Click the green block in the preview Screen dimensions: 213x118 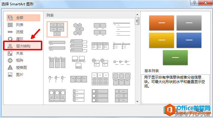(x=175, y=58)
